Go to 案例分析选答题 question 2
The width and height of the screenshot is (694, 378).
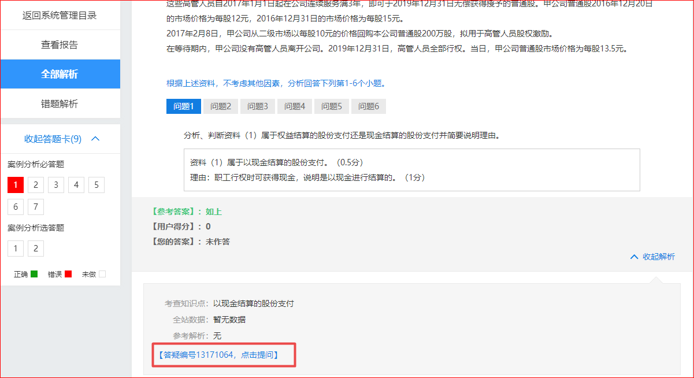(36, 249)
